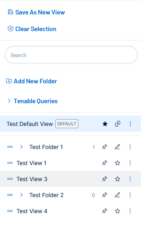141x225 pixels.
Task: Edit Test Folder 1 name pencil icon
Action: tap(117, 147)
